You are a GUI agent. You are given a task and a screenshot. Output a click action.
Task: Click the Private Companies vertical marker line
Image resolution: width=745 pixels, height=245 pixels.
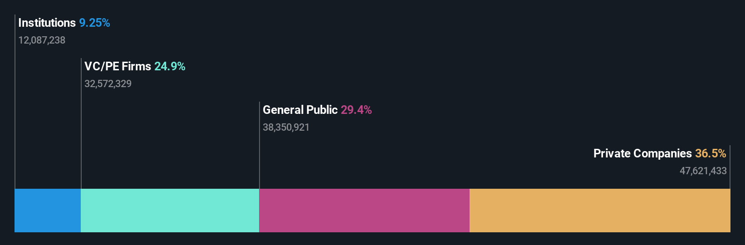coord(730,167)
